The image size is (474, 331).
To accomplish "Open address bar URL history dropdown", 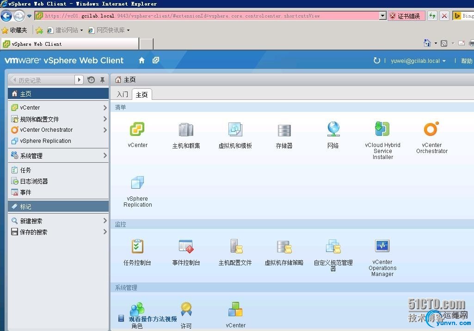I will pyautogui.click(x=383, y=16).
